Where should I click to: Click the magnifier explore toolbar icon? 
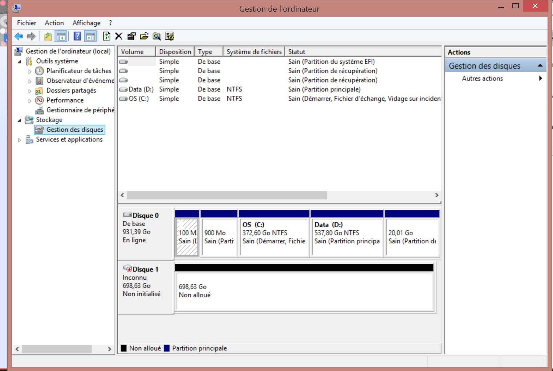(157, 36)
